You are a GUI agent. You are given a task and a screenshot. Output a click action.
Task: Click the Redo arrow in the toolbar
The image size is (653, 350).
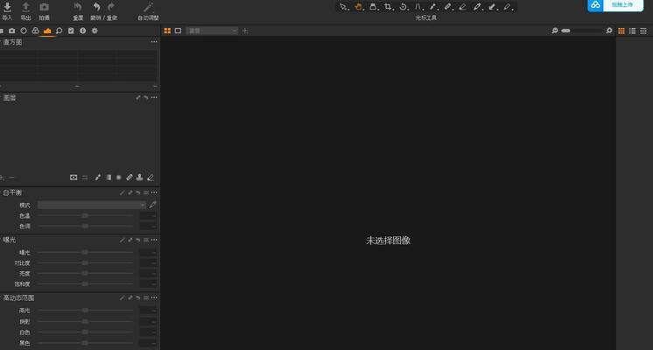click(x=111, y=7)
